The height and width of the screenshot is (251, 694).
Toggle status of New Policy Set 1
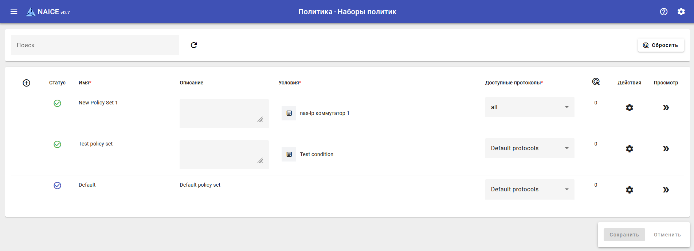[57, 103]
